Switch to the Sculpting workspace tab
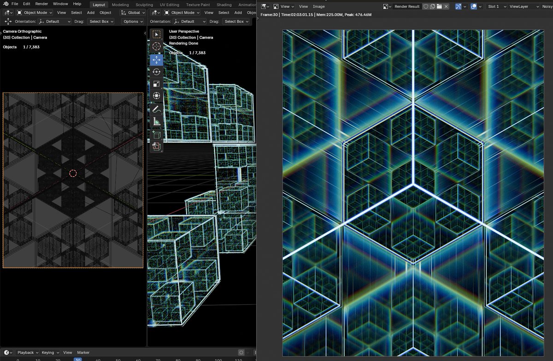Image resolution: width=553 pixels, height=361 pixels. click(144, 5)
